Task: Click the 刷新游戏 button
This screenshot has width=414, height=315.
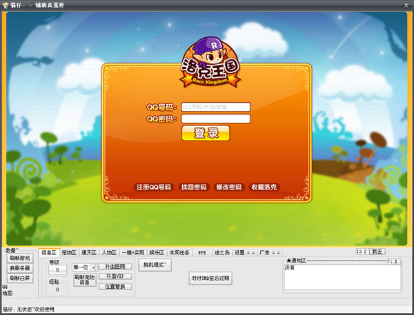Action: click(20, 258)
